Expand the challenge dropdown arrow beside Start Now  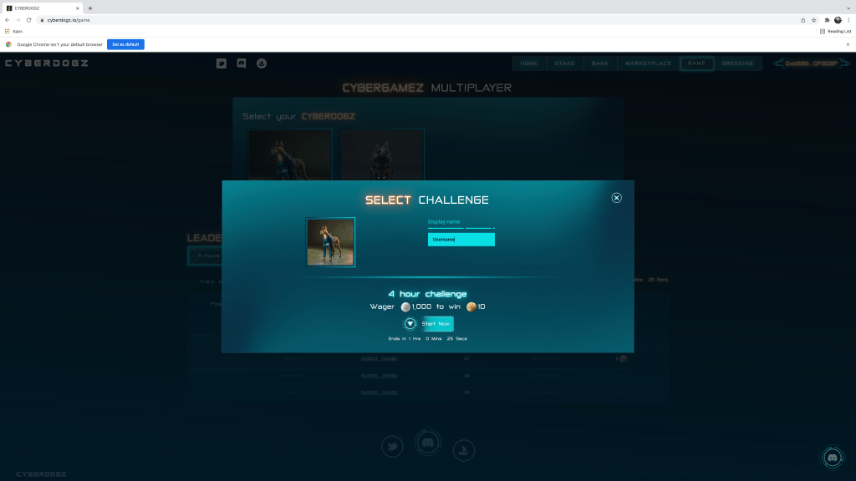pos(410,324)
